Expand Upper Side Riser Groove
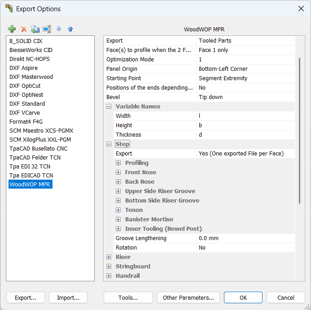Viewport: 311px width, 310px height. click(118, 191)
